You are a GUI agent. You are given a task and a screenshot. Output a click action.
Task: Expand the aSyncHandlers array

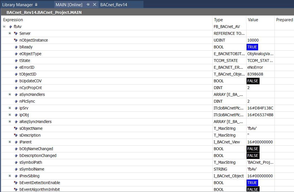click(10, 94)
